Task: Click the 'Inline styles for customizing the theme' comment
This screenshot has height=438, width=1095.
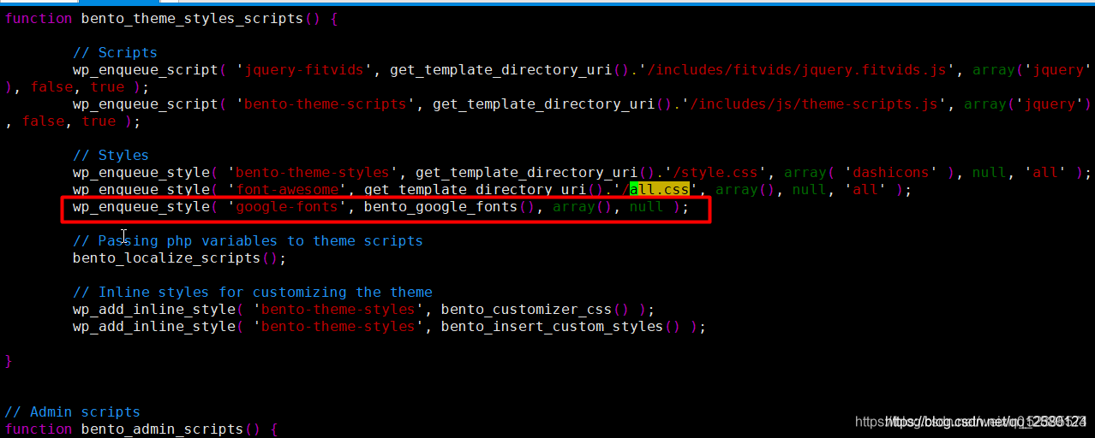Action: click(252, 292)
